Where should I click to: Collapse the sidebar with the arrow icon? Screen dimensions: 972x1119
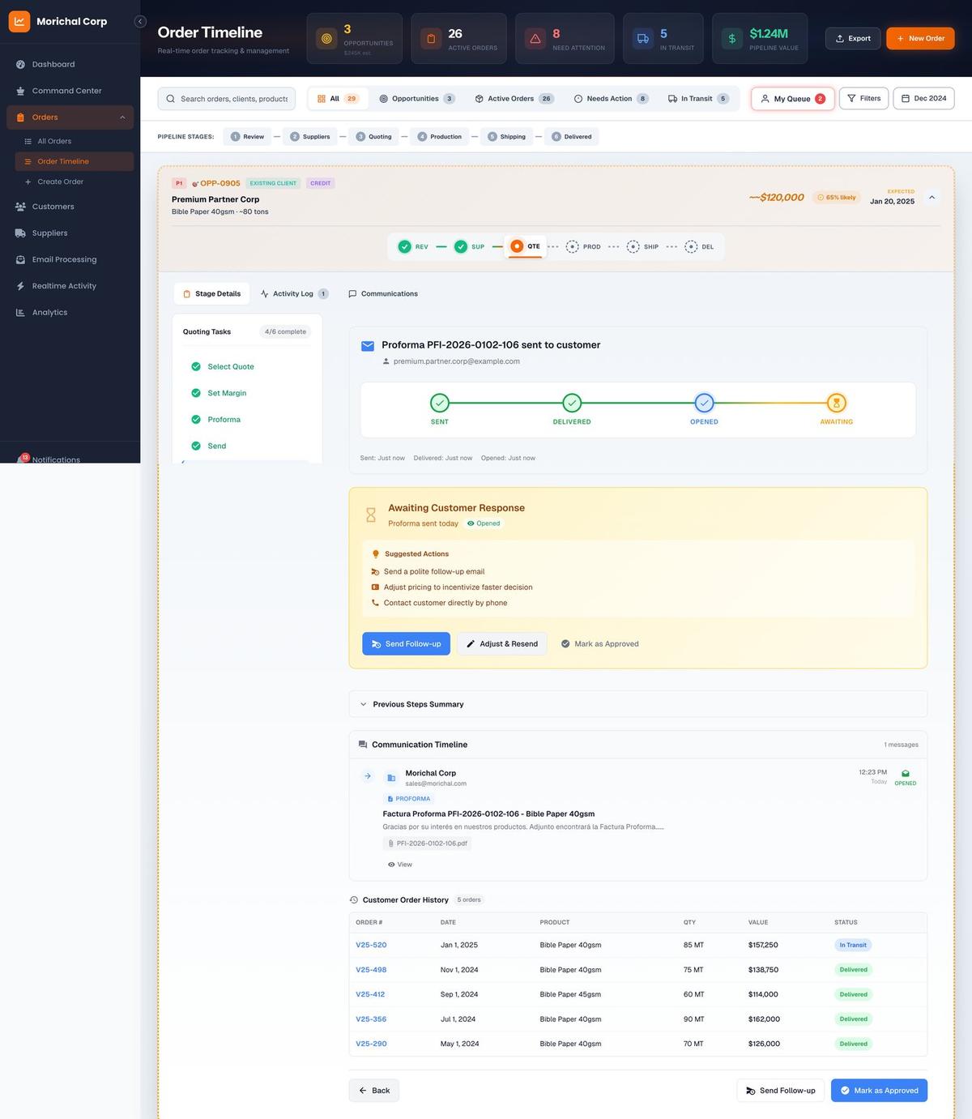[140, 22]
